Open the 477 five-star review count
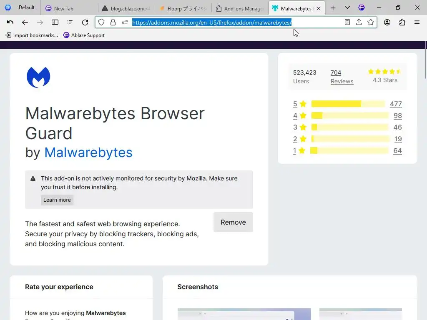 (x=396, y=104)
